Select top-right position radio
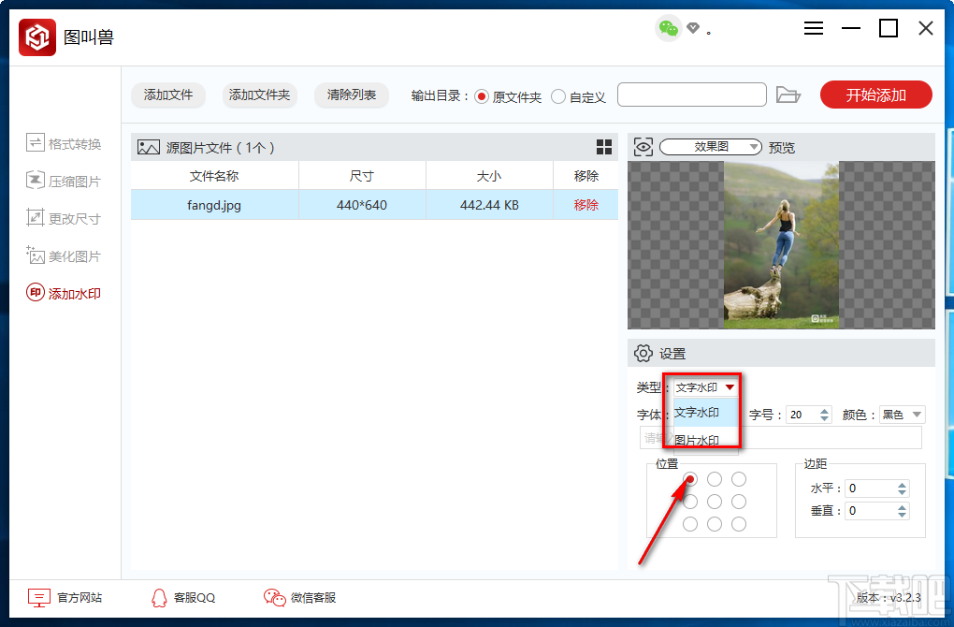The width and height of the screenshot is (954, 627). coord(739,479)
